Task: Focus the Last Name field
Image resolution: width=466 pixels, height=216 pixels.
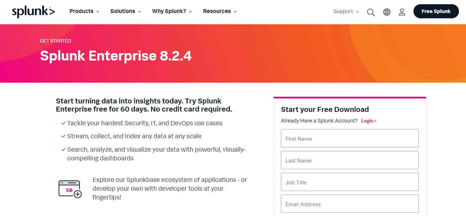Action: point(350,160)
